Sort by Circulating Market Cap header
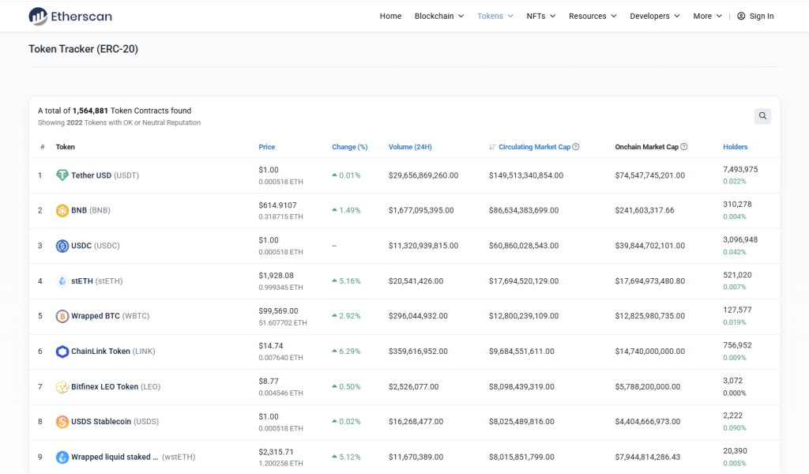The height and width of the screenshot is (474, 809). click(x=535, y=147)
